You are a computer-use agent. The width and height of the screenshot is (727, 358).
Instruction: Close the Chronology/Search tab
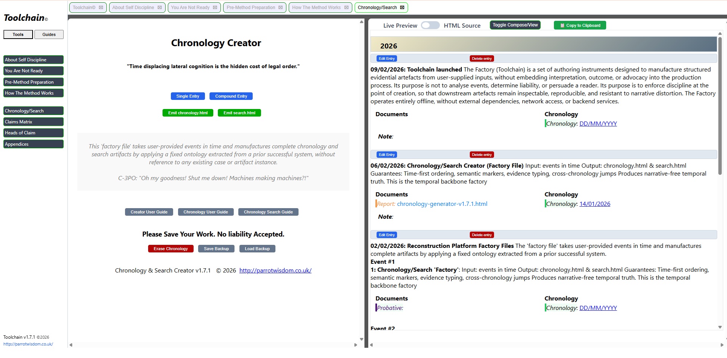click(402, 8)
